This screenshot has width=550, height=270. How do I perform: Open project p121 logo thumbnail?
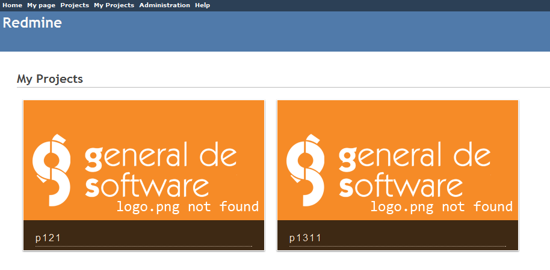tap(144, 160)
